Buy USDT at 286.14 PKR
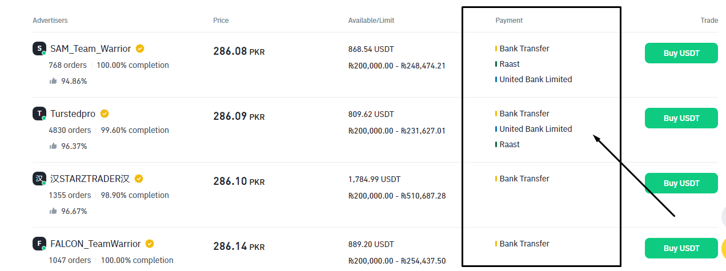This screenshot has height=271, width=726. [681, 248]
